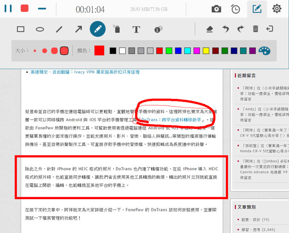Pick the blue color swatch
The width and height of the screenshot is (289, 233).
(x=178, y=51)
